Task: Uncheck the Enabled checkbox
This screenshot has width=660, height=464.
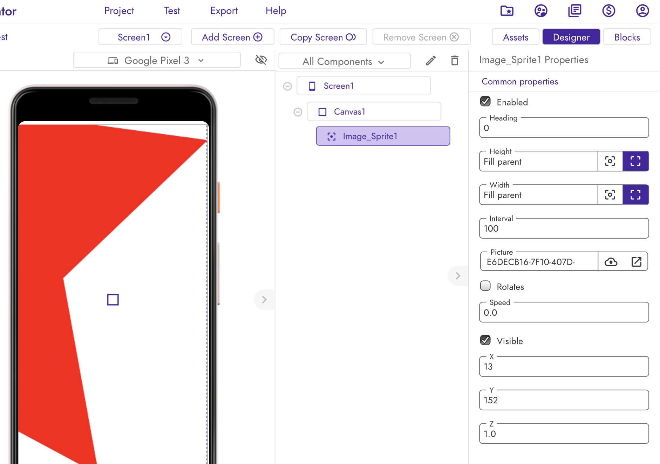Action: click(x=485, y=102)
